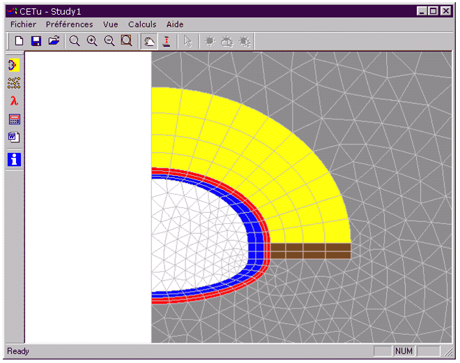
Task: Activate the hand pan tool
Action: [x=149, y=41]
